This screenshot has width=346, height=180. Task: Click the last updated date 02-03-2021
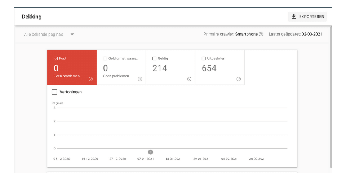click(x=312, y=34)
